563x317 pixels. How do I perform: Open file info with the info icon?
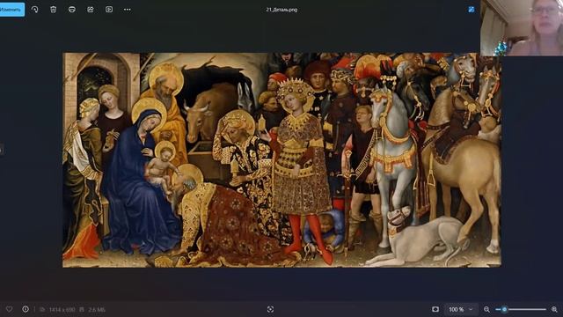(x=26, y=309)
